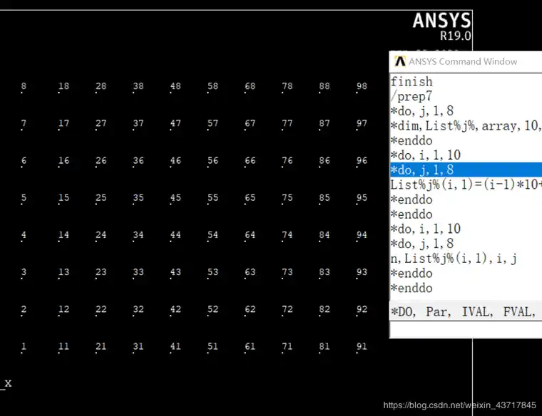Click node 27 in the graphics window
Screen dimensions: 542x416
click(x=101, y=124)
